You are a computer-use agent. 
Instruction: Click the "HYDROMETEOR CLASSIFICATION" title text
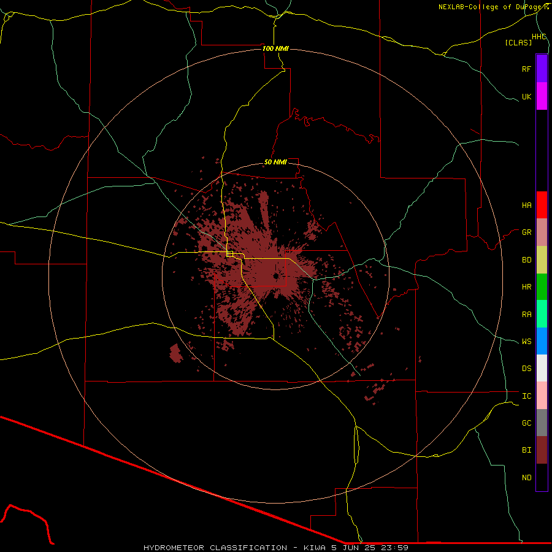pyautogui.click(x=215, y=548)
